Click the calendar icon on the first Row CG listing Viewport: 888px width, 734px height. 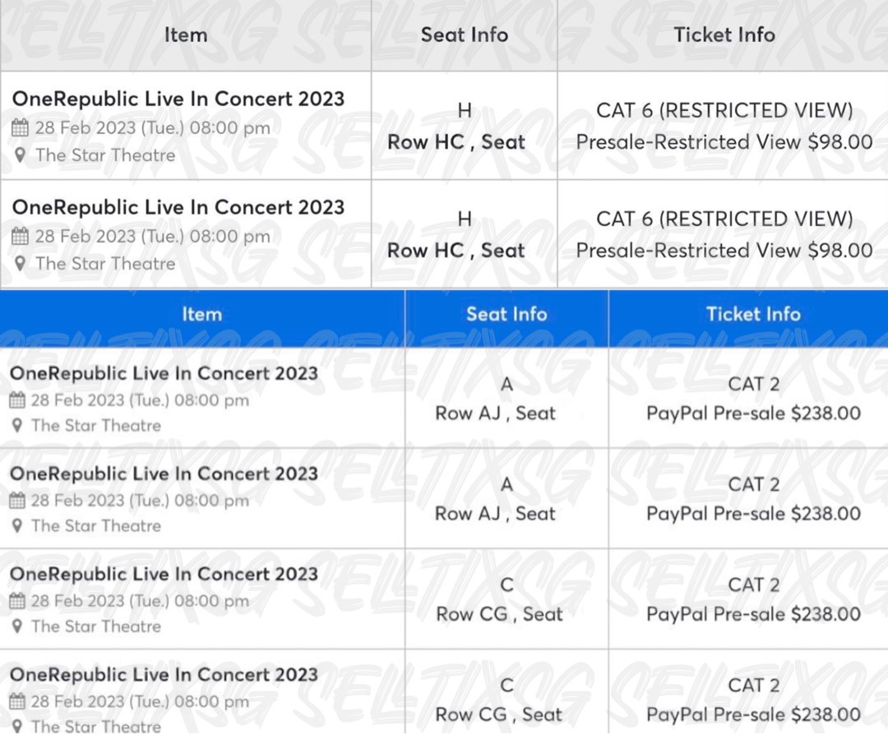tap(17, 601)
